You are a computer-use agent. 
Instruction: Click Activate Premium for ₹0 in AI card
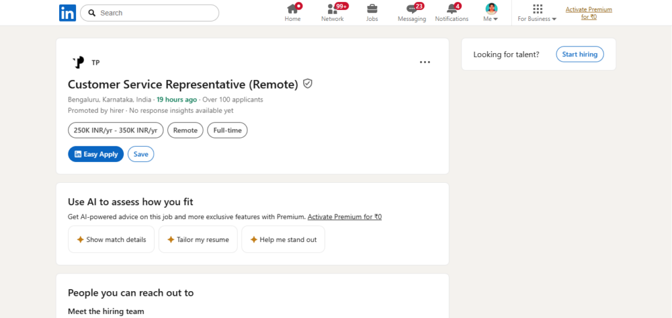(x=345, y=217)
